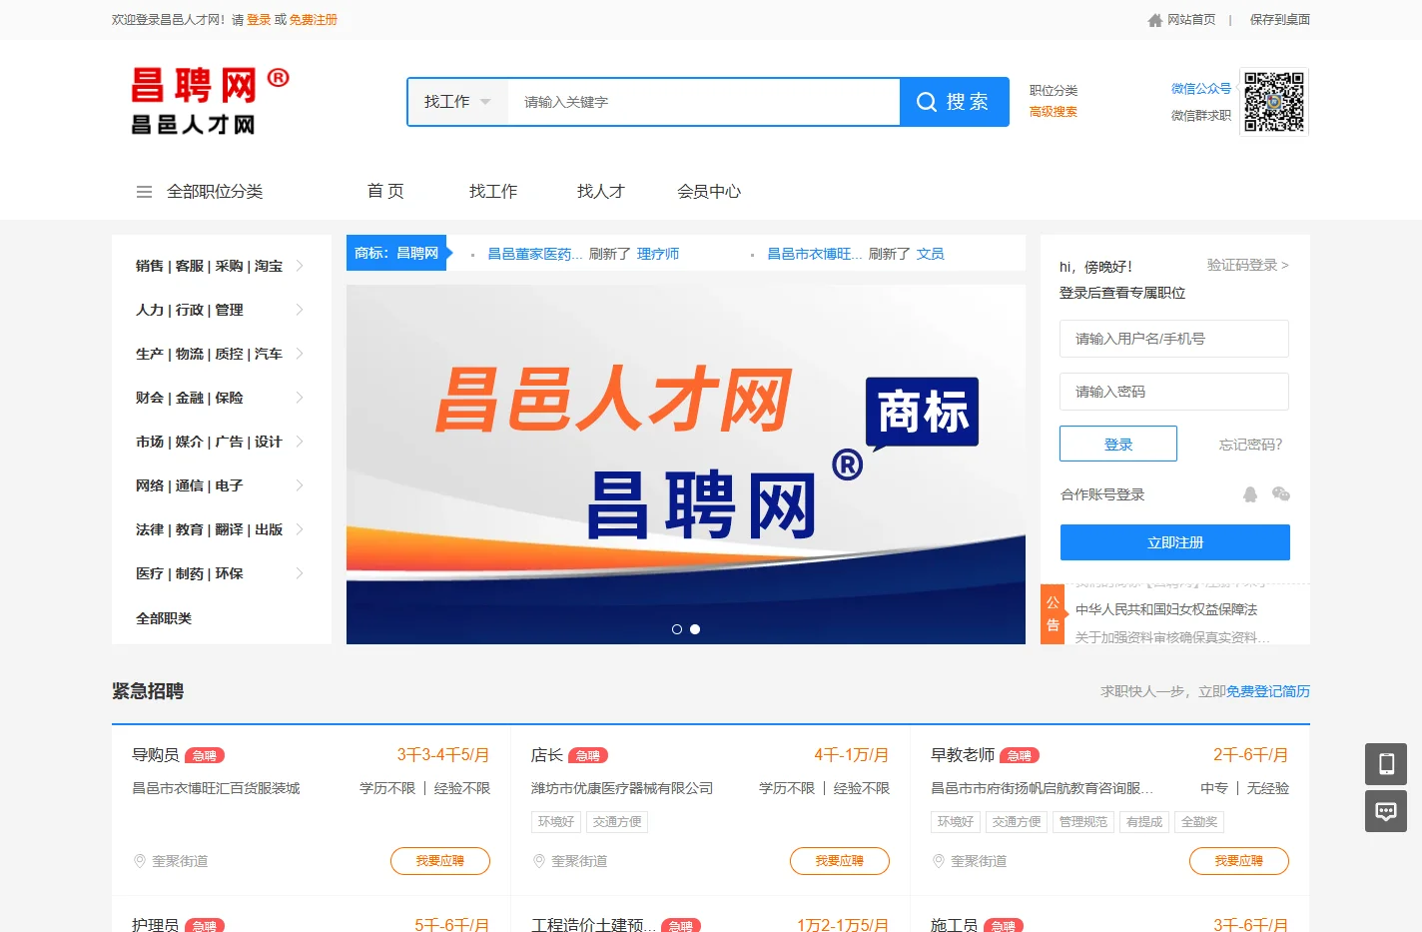
Task: Open the 找人才 navigation tab
Action: [601, 191]
